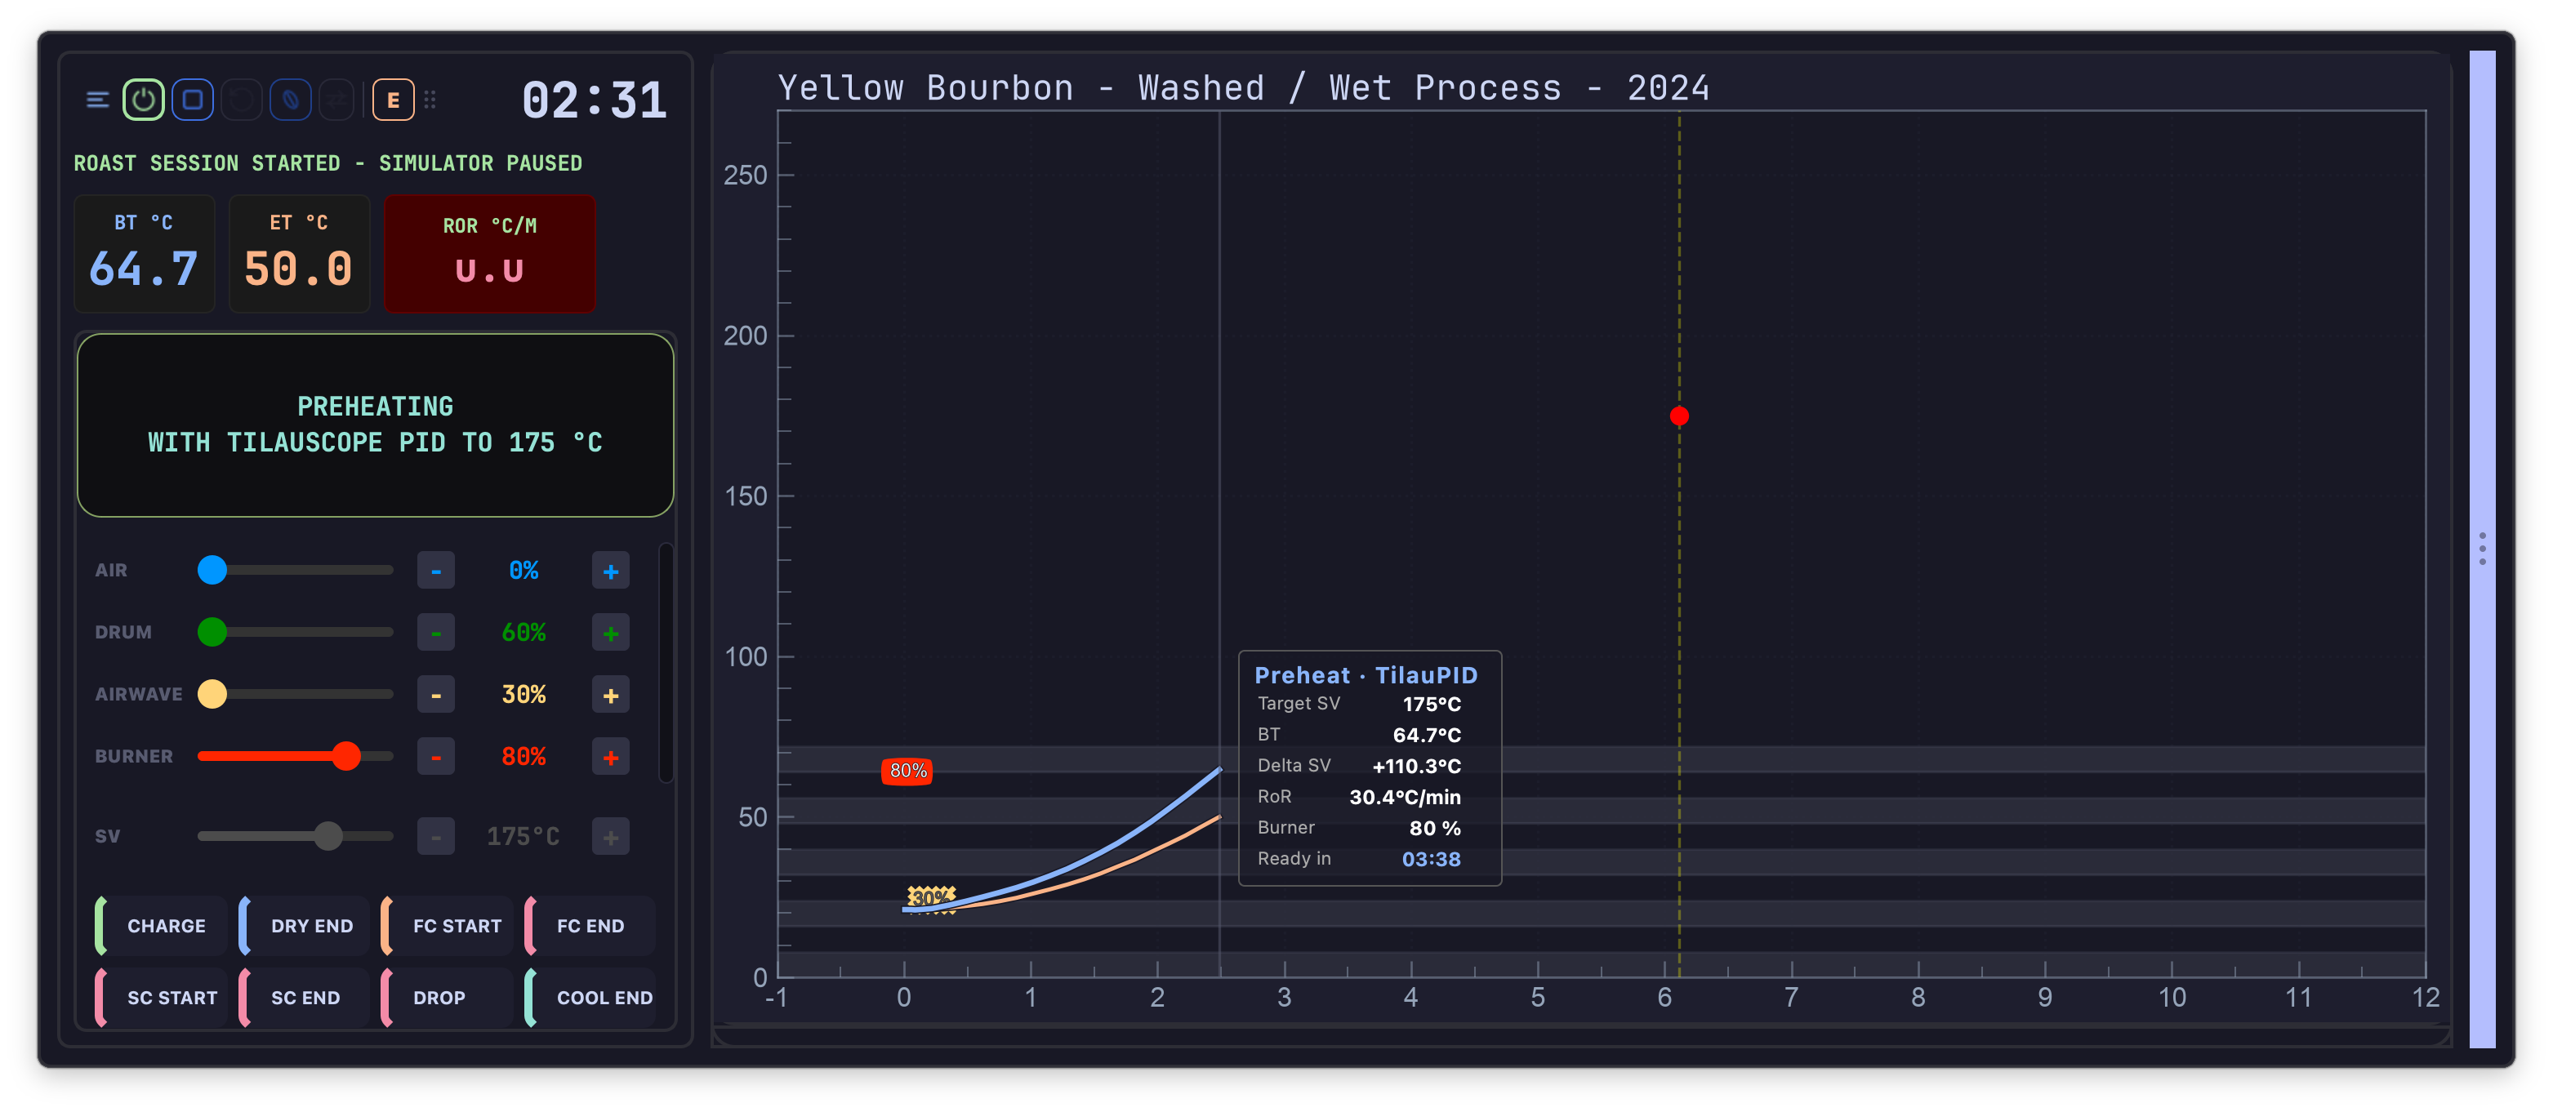Click the DRUM slider handle
2553x1112 pixels.
212,631
